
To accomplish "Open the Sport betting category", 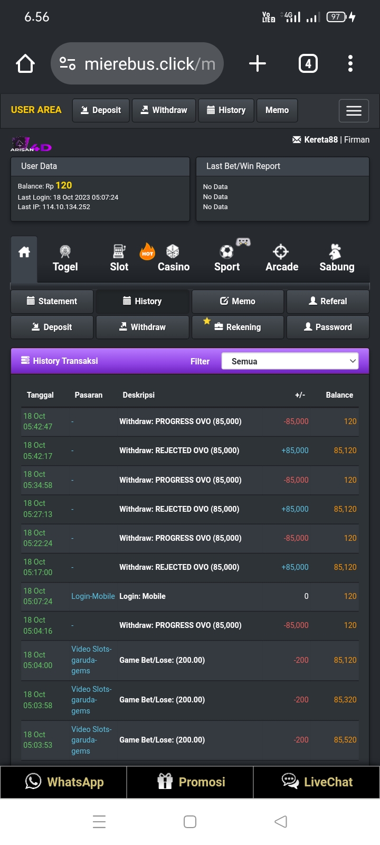I will [x=227, y=259].
